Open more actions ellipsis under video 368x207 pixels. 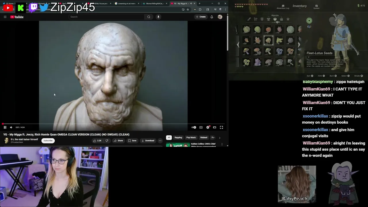click(160, 141)
